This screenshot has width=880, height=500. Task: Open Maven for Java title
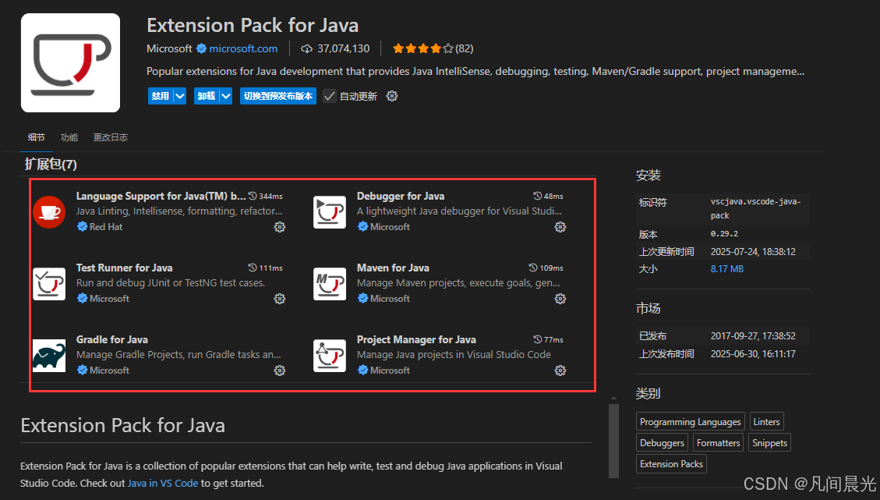point(393,268)
